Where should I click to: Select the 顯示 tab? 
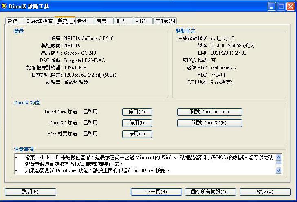(65, 20)
